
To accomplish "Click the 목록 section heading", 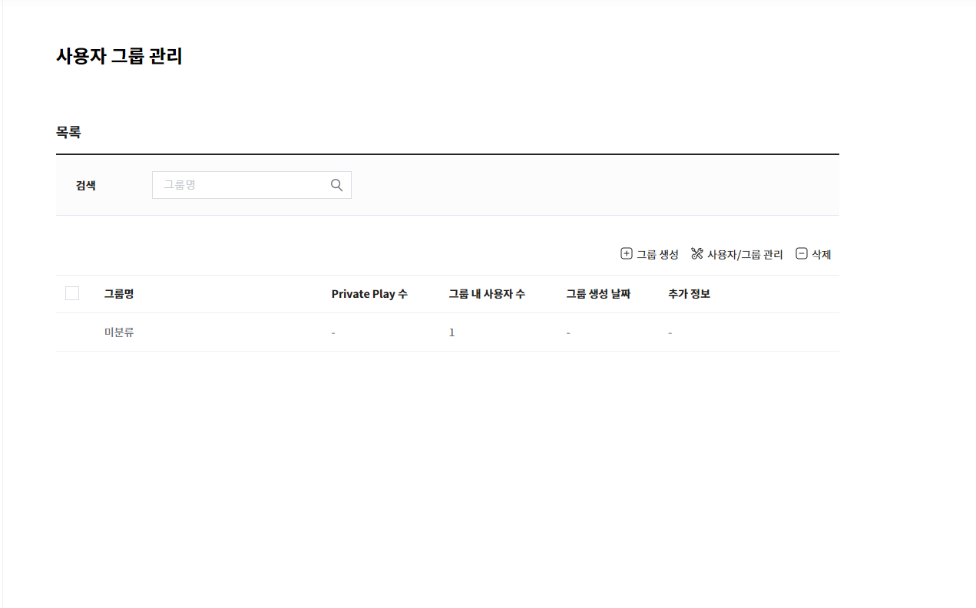I will coord(68,132).
